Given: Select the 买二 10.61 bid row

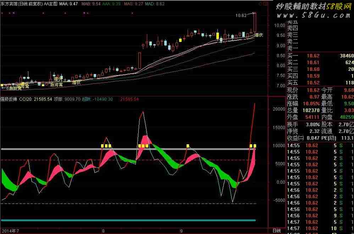Looking at the screenshot, I should 320,62.
